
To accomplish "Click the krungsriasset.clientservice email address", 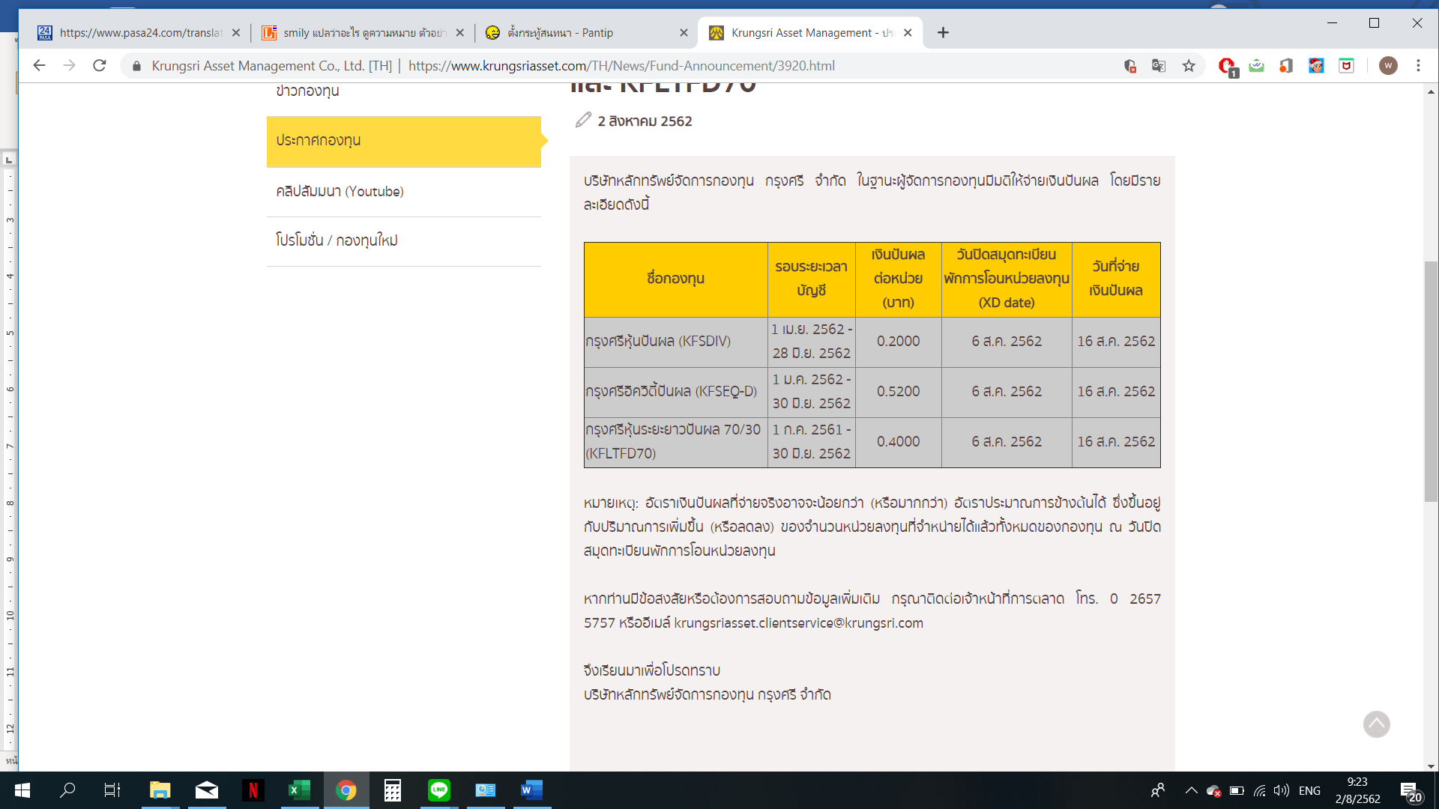I will pyautogui.click(x=798, y=623).
